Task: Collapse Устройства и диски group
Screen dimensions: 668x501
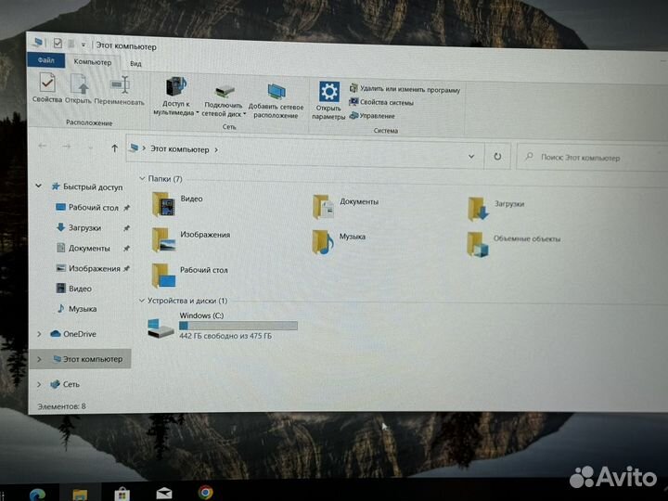Action: coord(141,301)
